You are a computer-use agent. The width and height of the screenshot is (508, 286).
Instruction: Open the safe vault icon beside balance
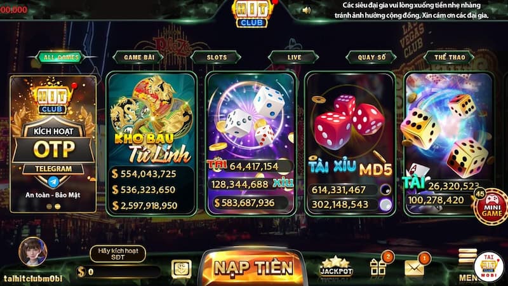coord(181,268)
